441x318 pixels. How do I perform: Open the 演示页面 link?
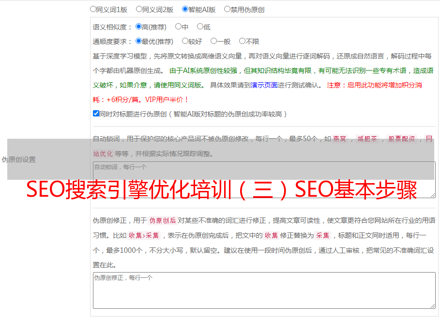(x=264, y=85)
